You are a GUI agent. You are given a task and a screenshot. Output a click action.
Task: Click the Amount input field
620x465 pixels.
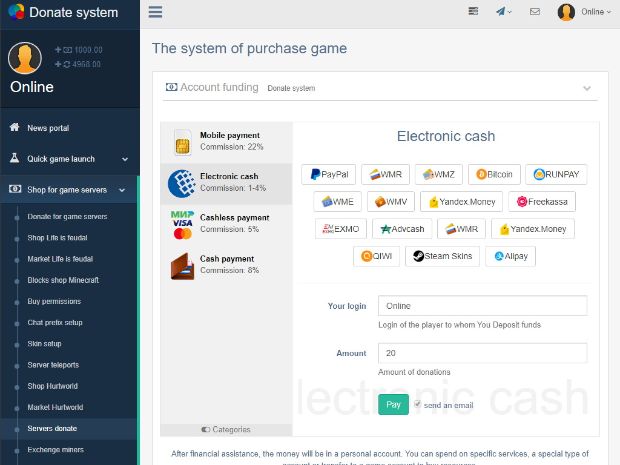482,353
